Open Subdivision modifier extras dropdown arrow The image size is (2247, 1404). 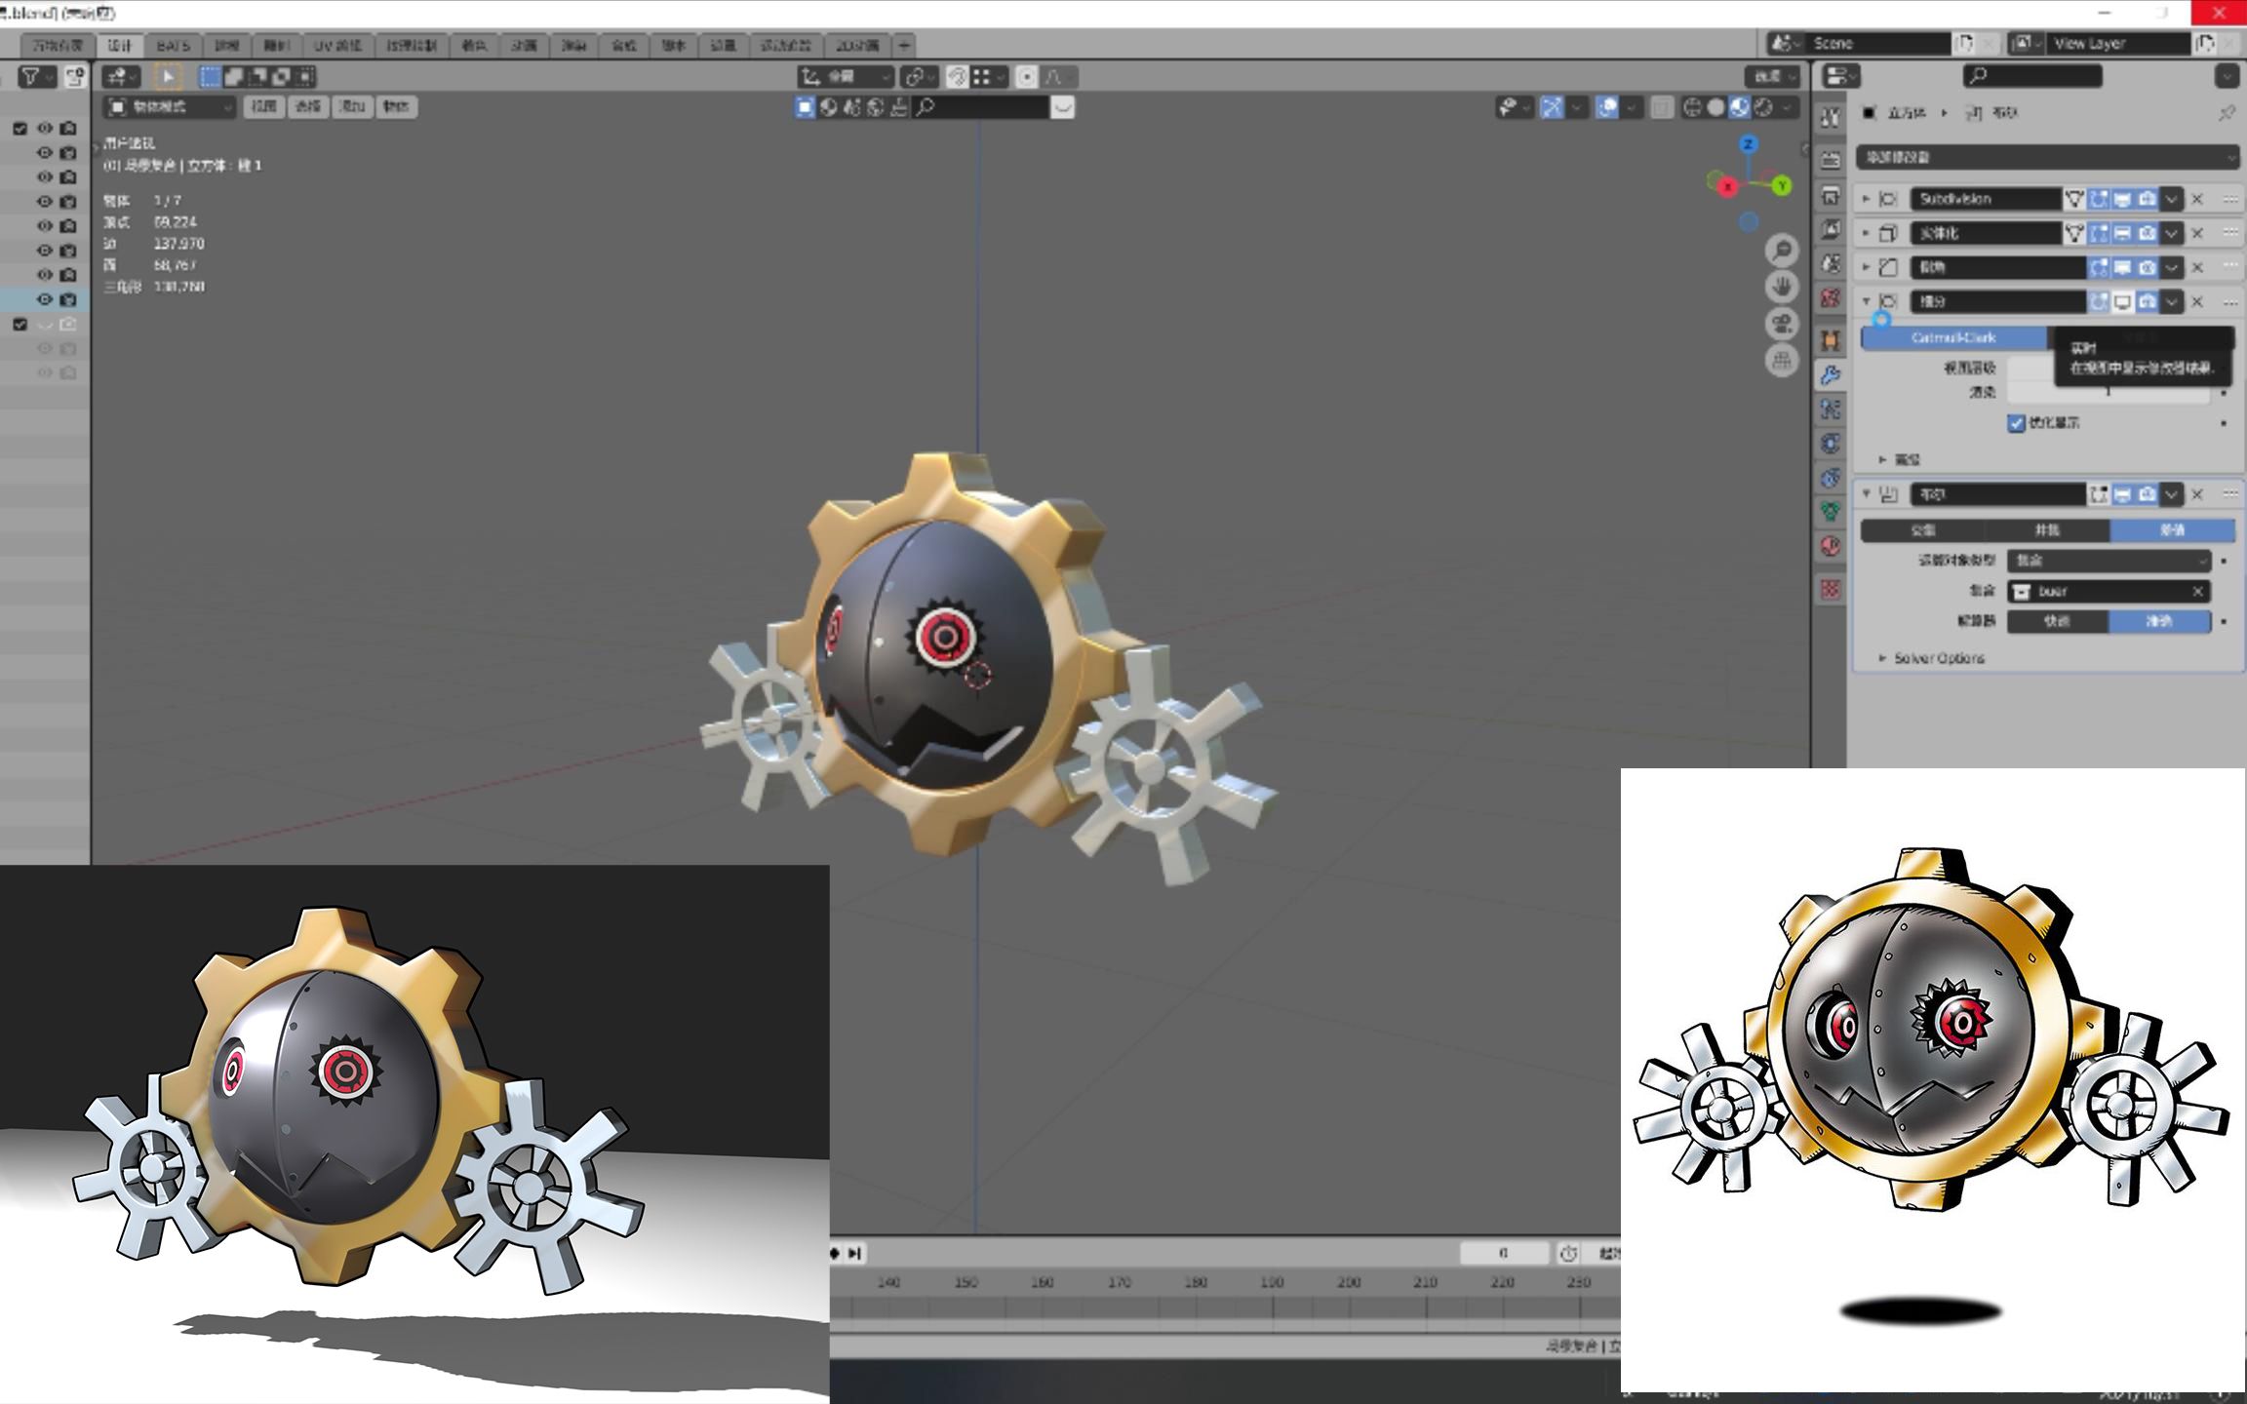point(2171,199)
